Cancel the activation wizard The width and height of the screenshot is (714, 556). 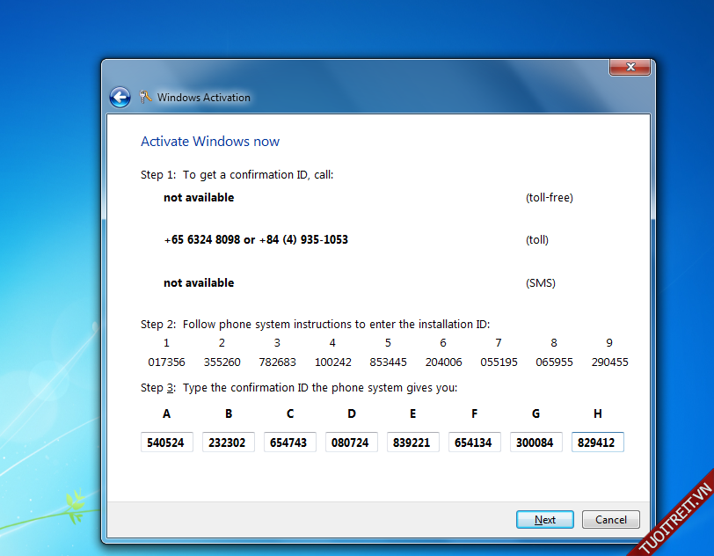pos(611,520)
